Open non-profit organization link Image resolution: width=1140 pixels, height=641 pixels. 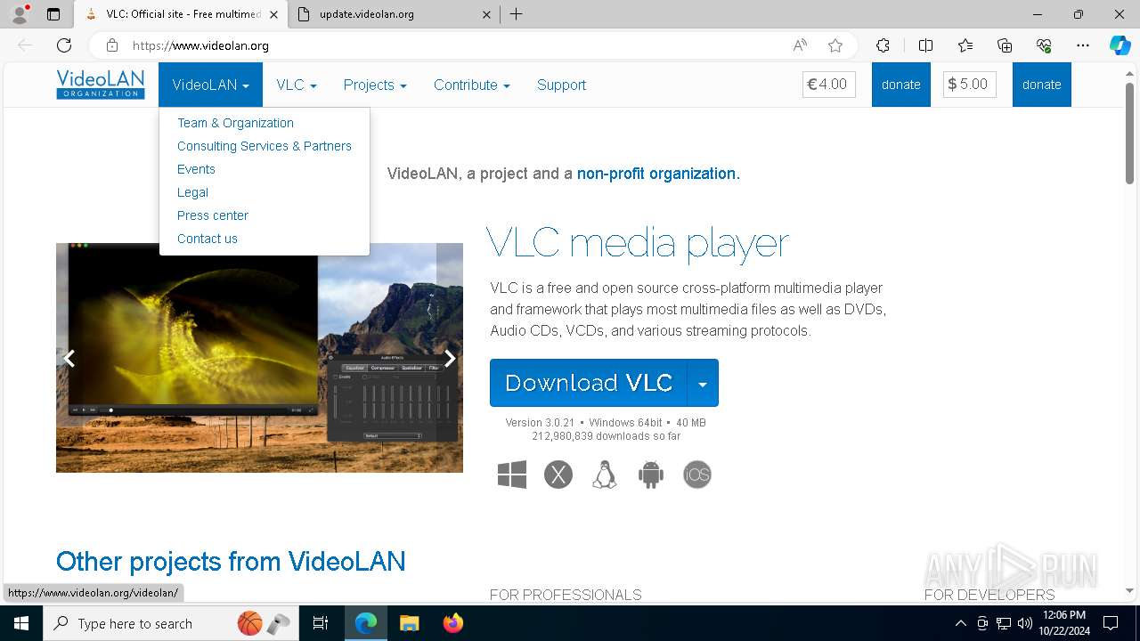[x=658, y=174]
